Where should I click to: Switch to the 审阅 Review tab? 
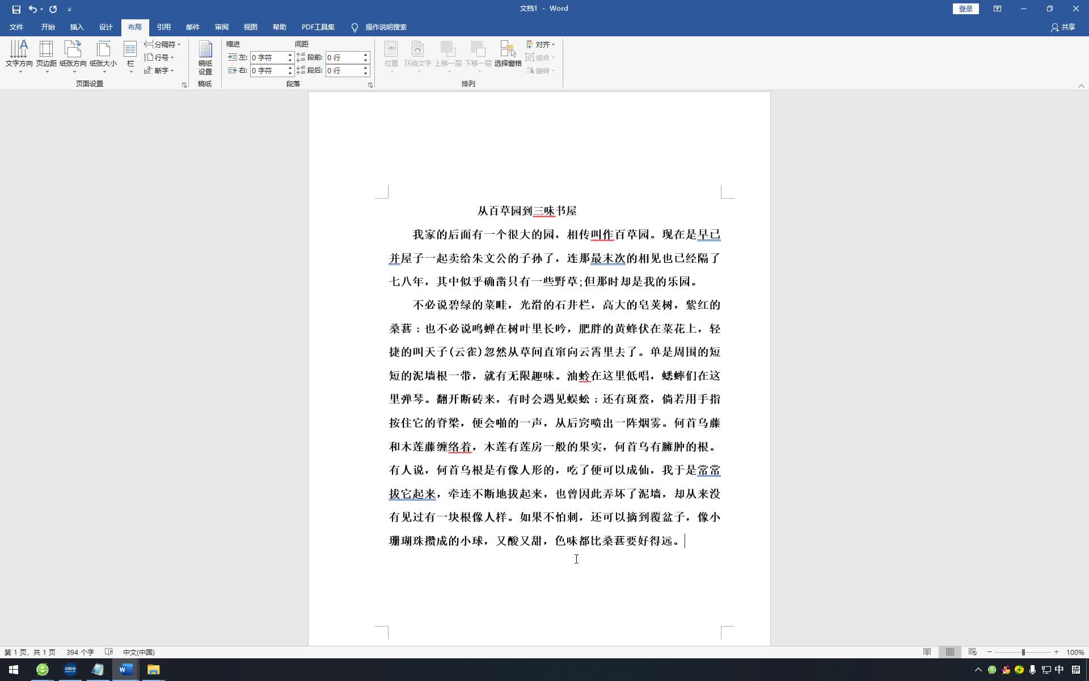222,27
